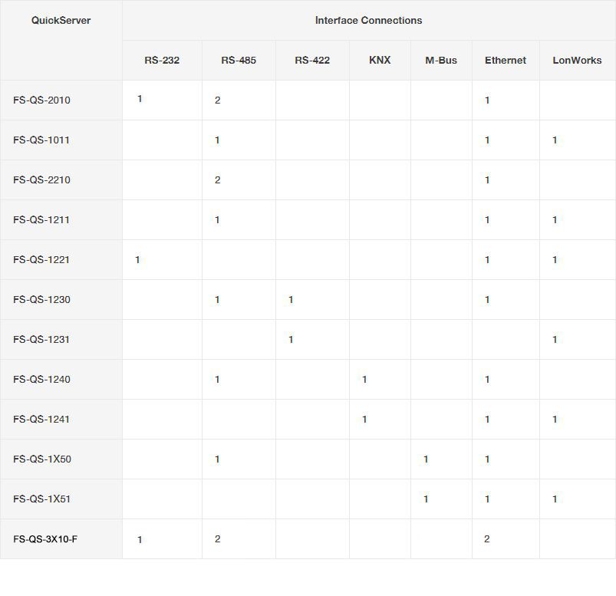The height and width of the screenshot is (596, 616).
Task: Click FS-QS-1X51 Ethernet value 1
Action: (487, 499)
